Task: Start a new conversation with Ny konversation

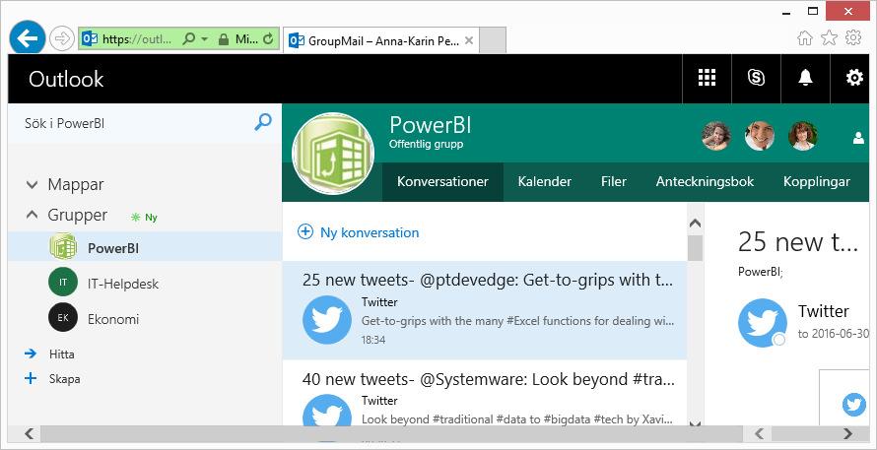Action: (358, 232)
